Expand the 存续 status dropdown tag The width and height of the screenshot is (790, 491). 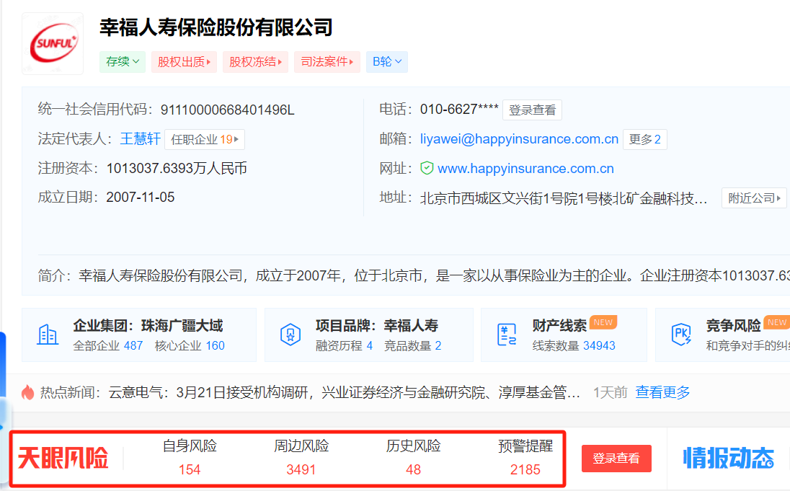pos(123,62)
